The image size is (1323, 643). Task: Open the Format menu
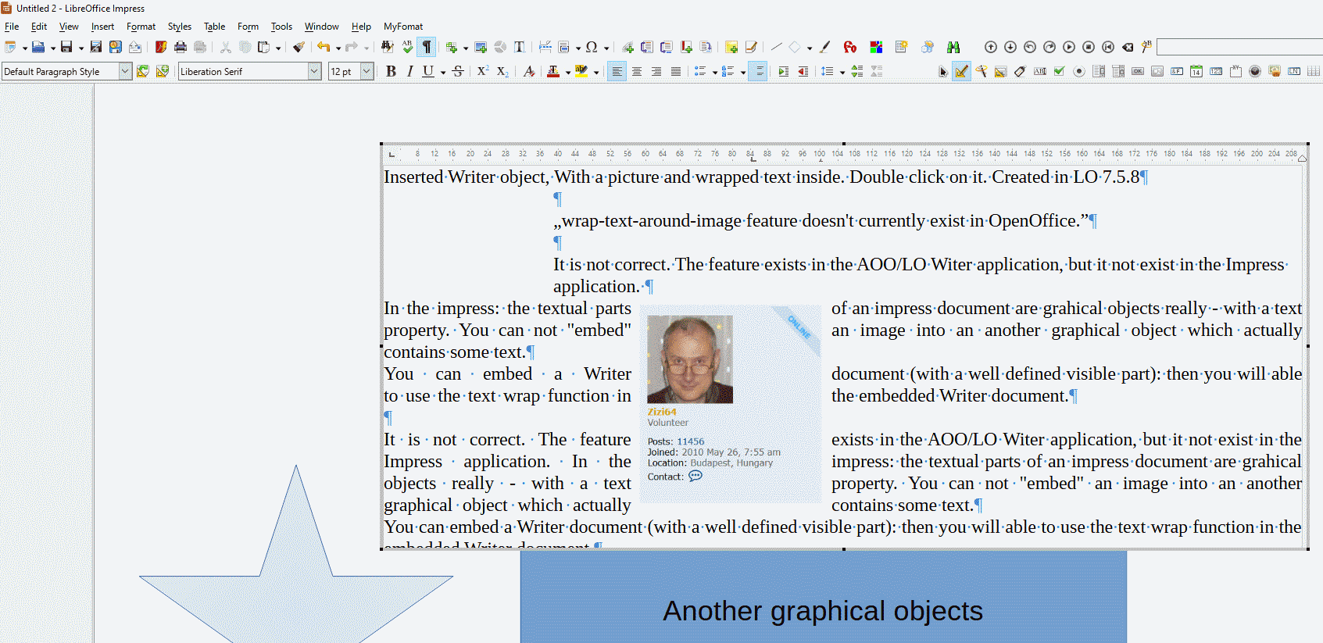141,27
